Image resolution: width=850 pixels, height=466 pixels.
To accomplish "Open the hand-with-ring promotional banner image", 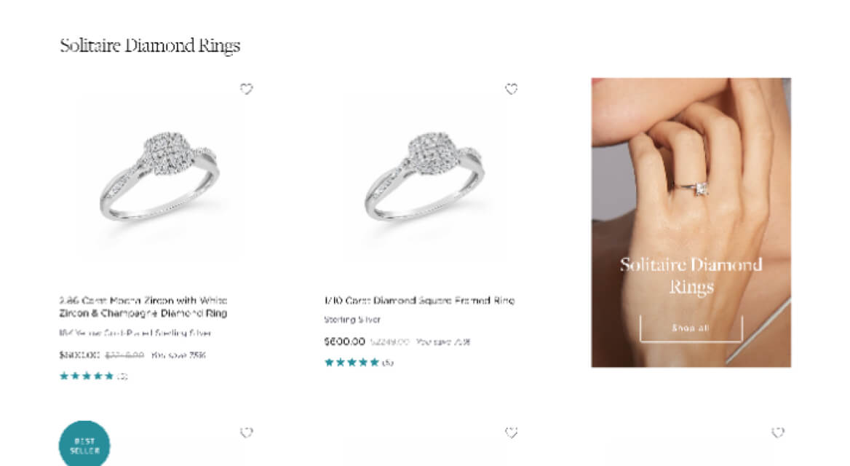I will coord(691,222).
